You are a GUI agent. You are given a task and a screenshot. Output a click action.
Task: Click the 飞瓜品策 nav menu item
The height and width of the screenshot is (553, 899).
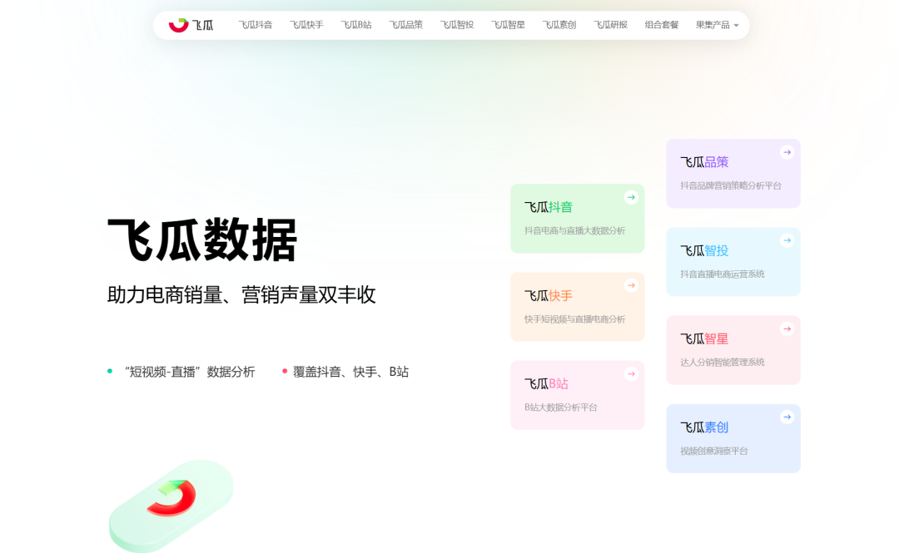click(x=406, y=25)
